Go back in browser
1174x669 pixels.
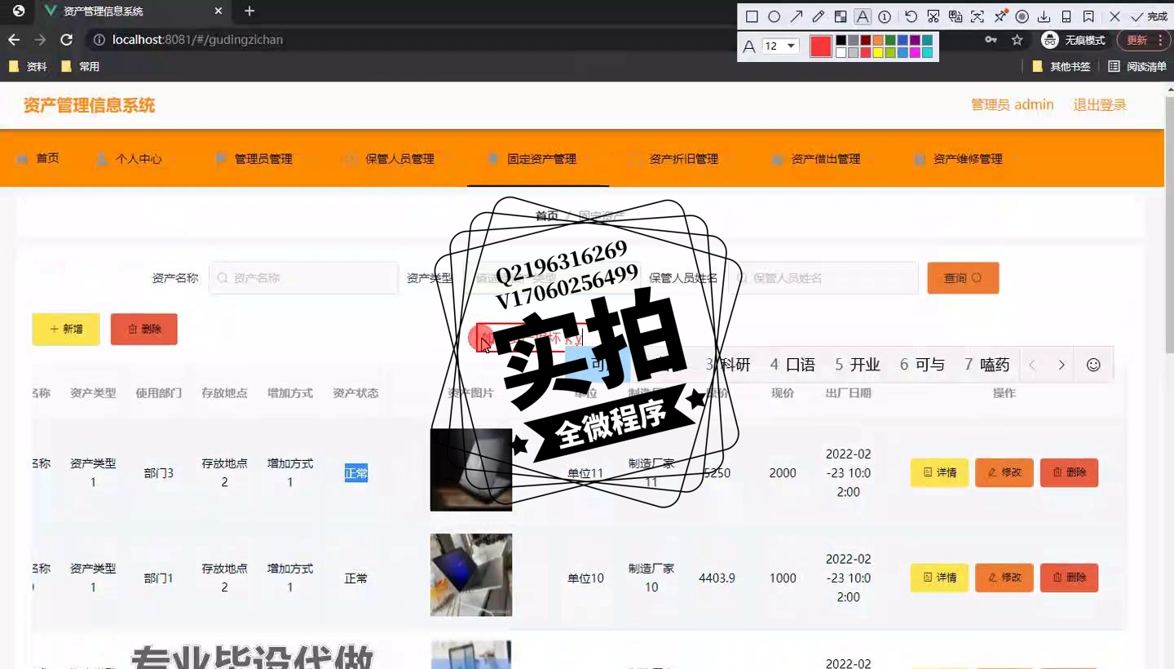click(x=14, y=39)
